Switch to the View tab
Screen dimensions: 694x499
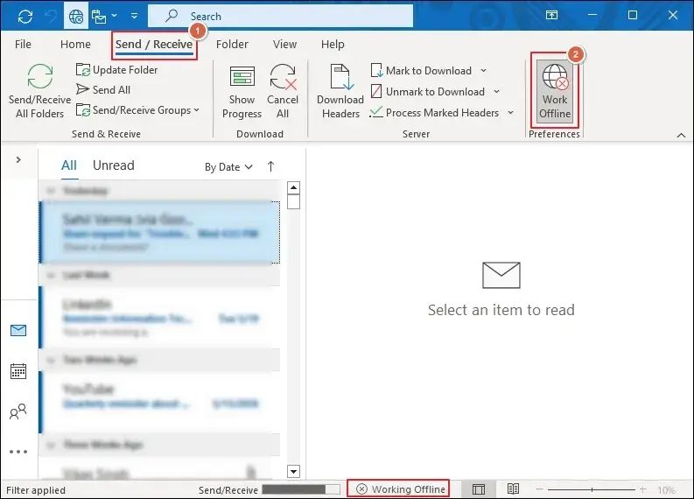coord(284,45)
